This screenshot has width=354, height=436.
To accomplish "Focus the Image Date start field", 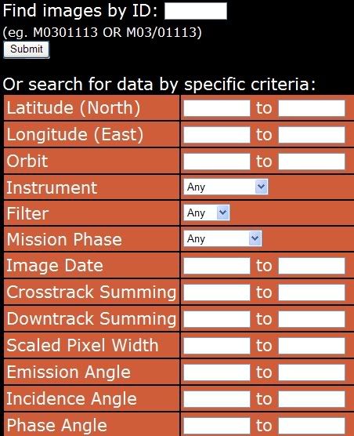I will tap(217, 266).
